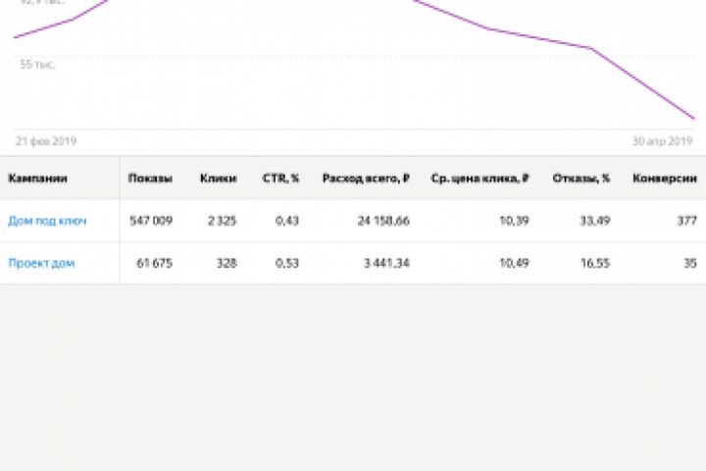Select the 24 158,66 spend cell

383,221
